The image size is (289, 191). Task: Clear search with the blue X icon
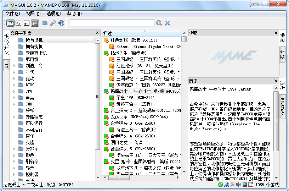click(168, 23)
